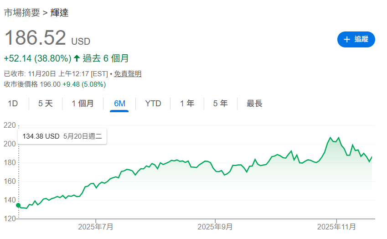Image resolution: width=387 pixels, height=239 pixels.
Task: Select the 5 天 time range tab
Action: tap(46, 104)
